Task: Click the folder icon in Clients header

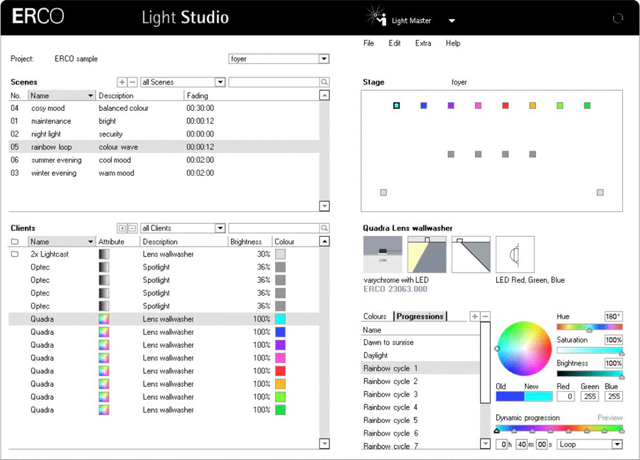Action: (x=15, y=242)
